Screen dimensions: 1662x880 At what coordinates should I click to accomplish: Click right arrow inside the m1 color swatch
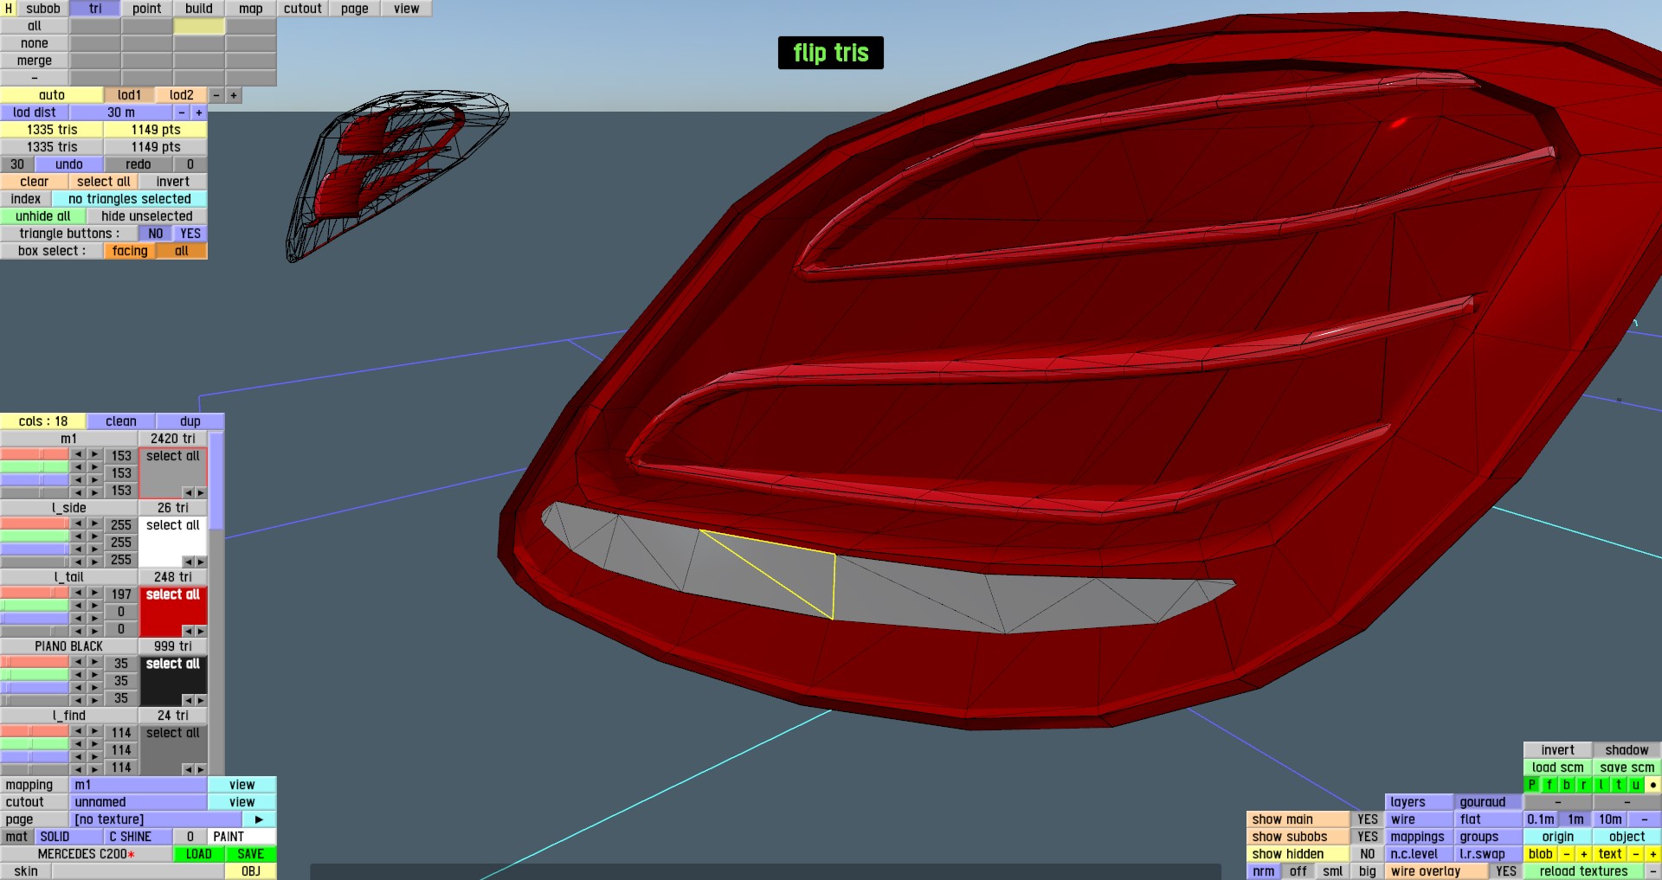click(201, 492)
